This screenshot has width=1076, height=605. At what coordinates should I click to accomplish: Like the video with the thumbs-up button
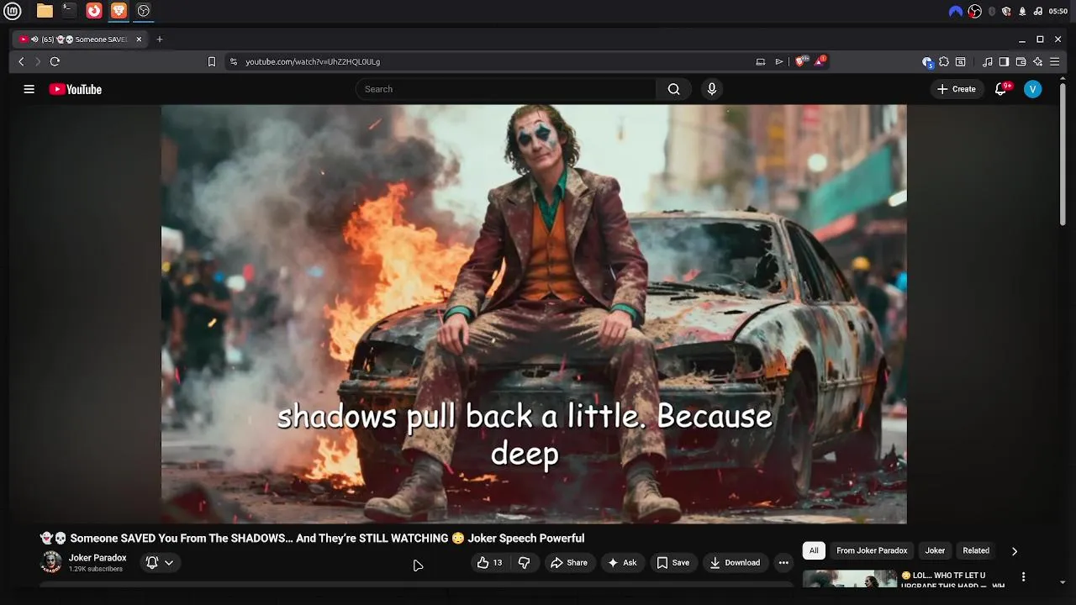(x=490, y=563)
